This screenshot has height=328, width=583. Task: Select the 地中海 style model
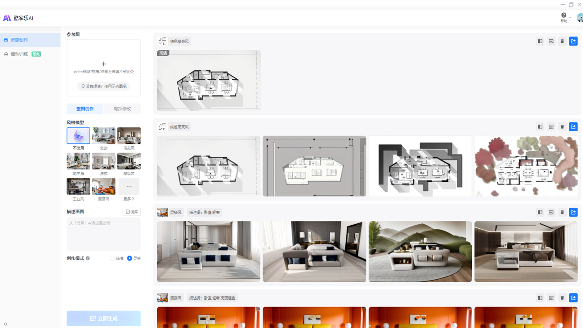pos(78,161)
